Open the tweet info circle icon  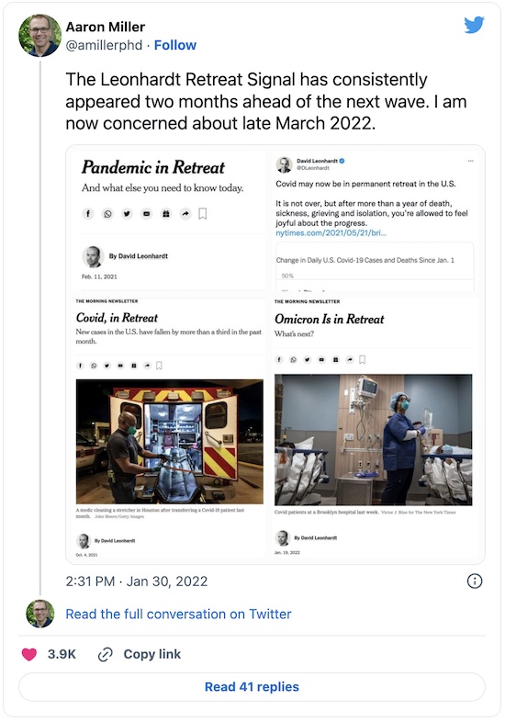[475, 581]
